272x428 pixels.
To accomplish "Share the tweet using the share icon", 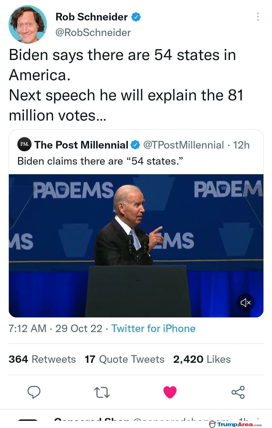I will click(238, 393).
